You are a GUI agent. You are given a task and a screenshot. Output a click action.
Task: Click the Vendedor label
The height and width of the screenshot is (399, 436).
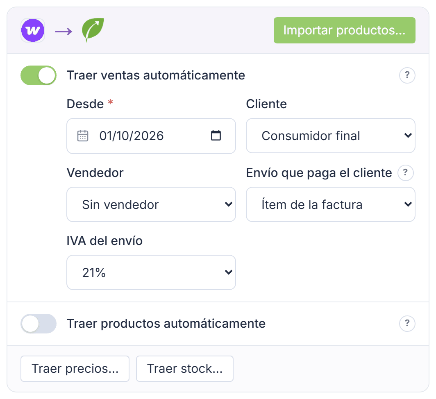click(x=95, y=173)
